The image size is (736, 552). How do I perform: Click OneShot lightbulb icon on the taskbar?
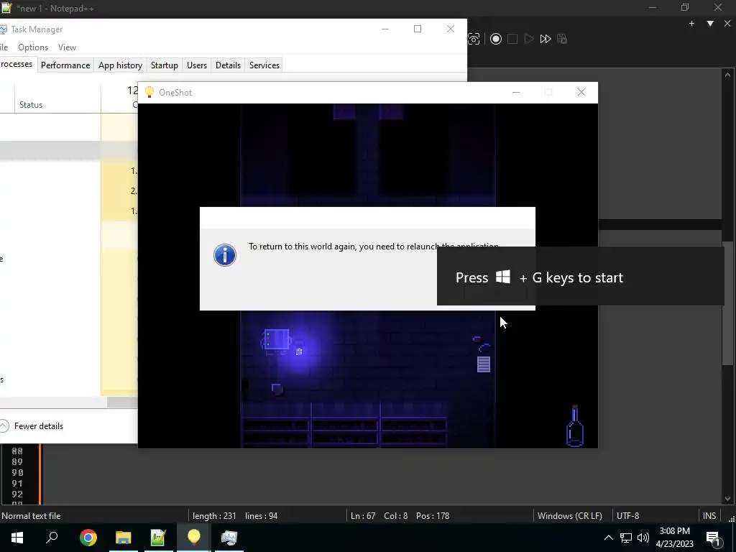coord(193,538)
